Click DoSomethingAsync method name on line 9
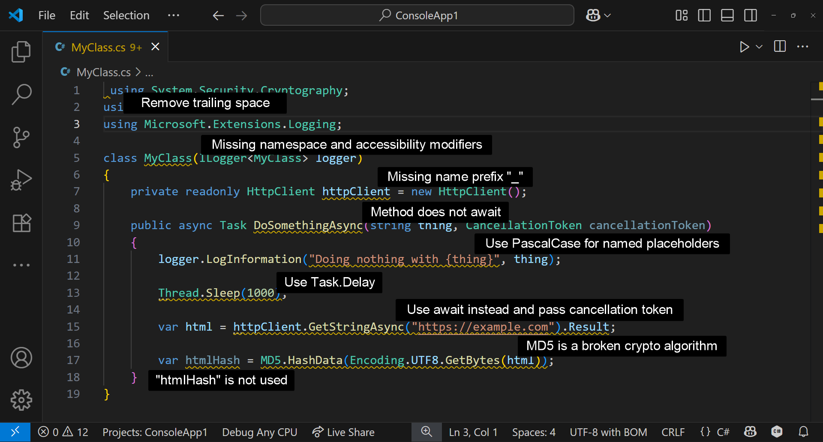This screenshot has height=442, width=823. pos(308,225)
